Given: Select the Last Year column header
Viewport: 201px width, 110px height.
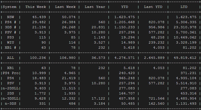Looking at the screenshot, I should click(x=95, y=7).
